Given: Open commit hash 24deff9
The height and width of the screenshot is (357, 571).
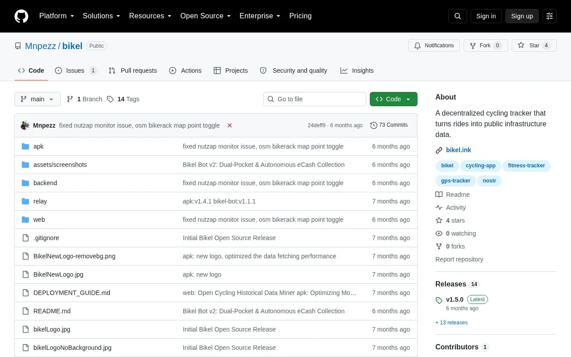Looking at the screenshot, I should coord(316,125).
